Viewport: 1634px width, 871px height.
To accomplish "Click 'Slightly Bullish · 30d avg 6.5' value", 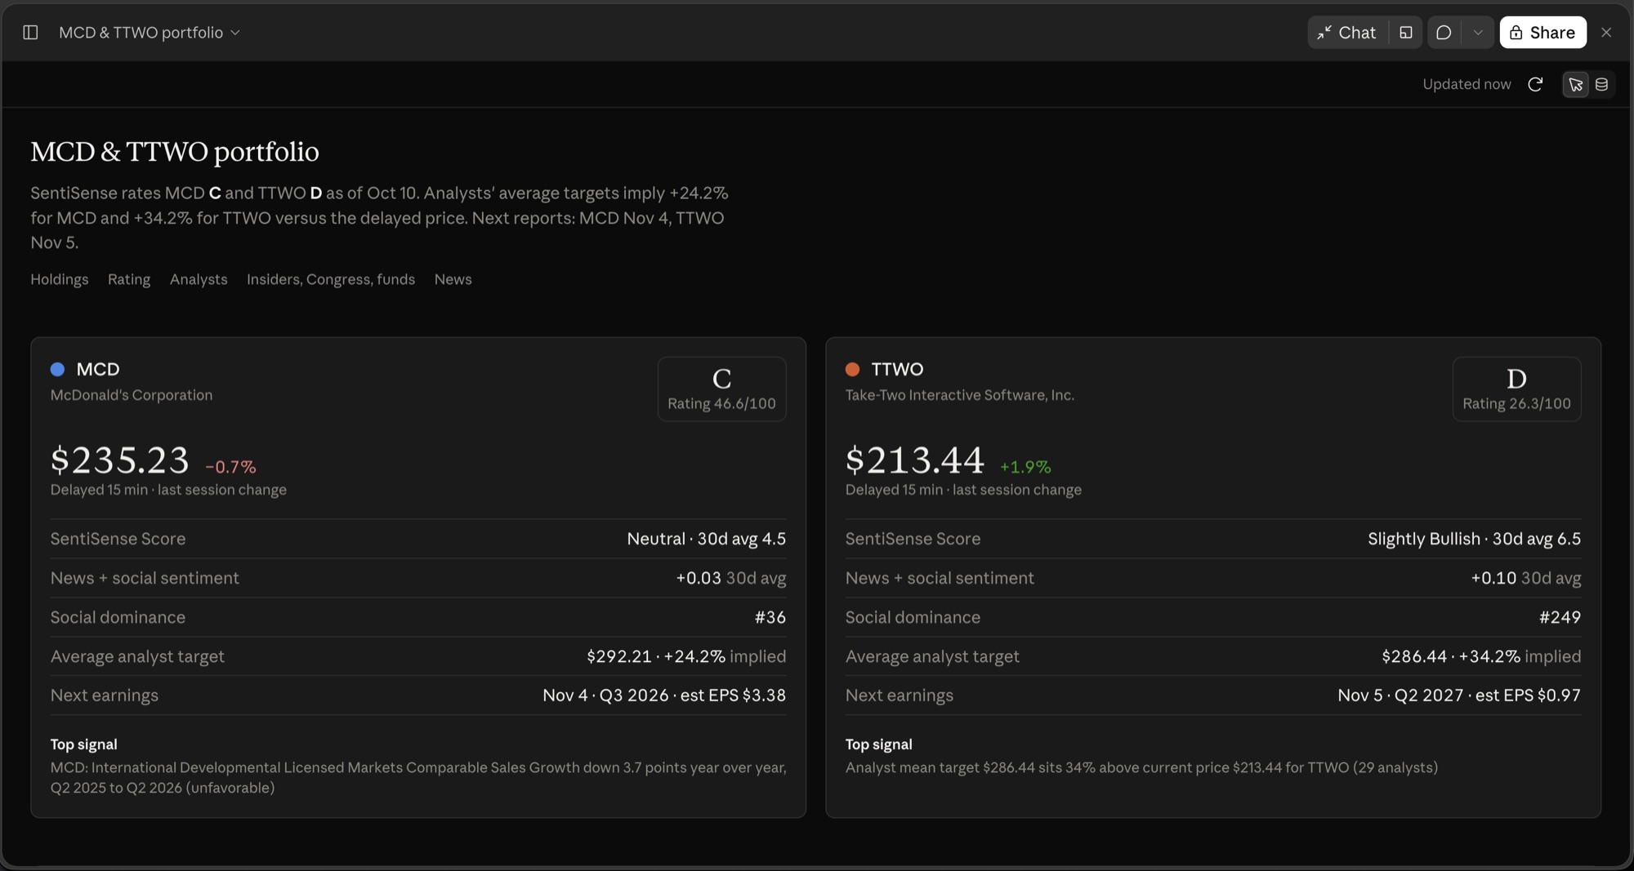I will [1475, 539].
